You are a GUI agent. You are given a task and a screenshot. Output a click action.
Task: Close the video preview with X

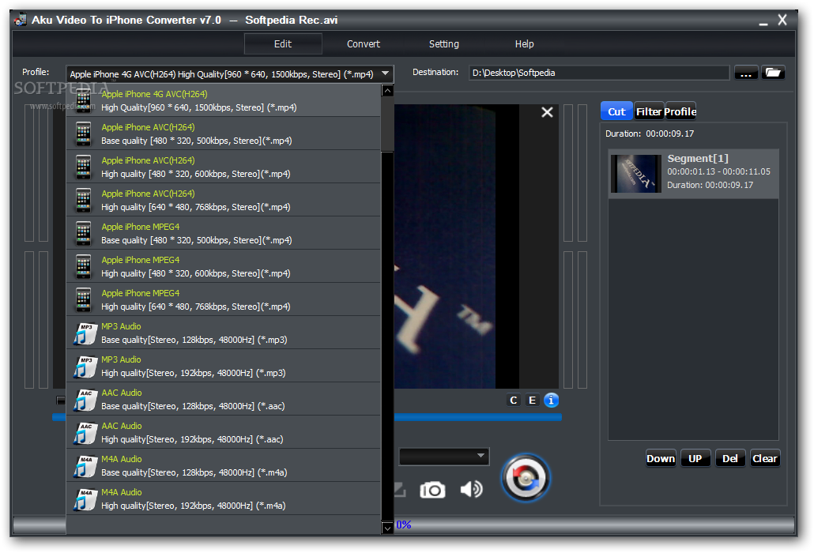click(547, 112)
